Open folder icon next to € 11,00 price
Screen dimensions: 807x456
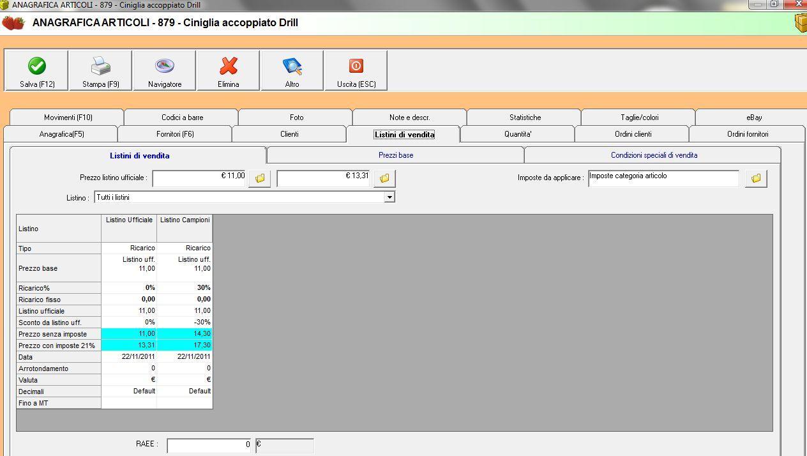pos(259,178)
